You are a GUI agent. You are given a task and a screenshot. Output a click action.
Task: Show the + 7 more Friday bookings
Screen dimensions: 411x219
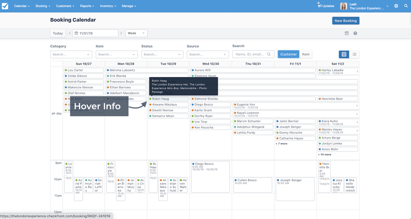pos(281,144)
